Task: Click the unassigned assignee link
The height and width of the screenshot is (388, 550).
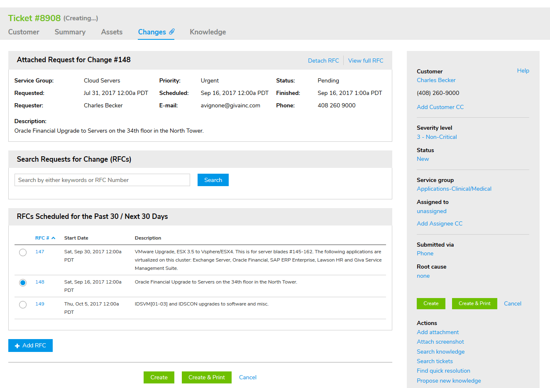Action: pyautogui.click(x=432, y=211)
